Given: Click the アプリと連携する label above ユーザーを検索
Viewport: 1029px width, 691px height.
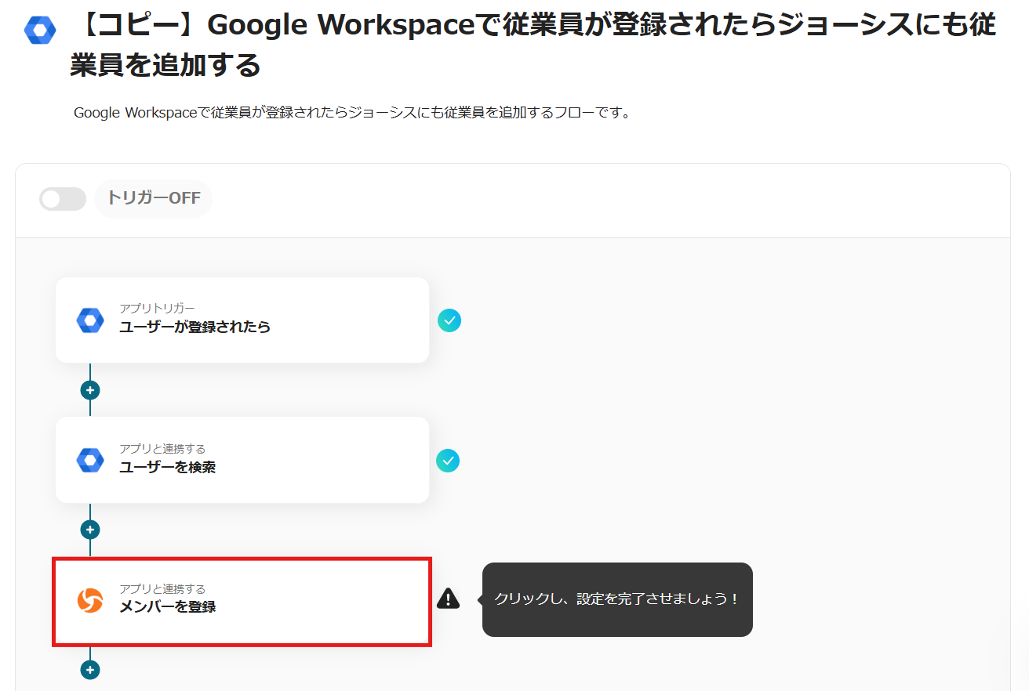Looking at the screenshot, I should pos(162,449).
